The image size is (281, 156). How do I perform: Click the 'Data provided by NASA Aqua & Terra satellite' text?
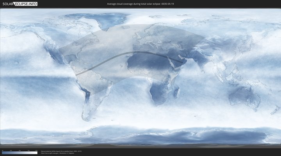point(61,151)
